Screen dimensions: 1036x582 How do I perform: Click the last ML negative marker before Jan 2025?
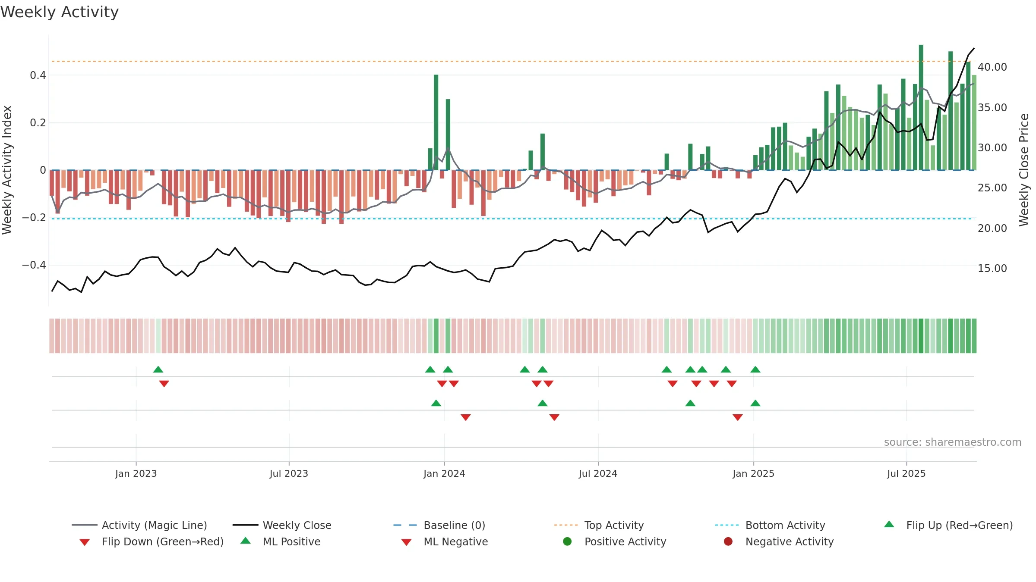click(738, 417)
